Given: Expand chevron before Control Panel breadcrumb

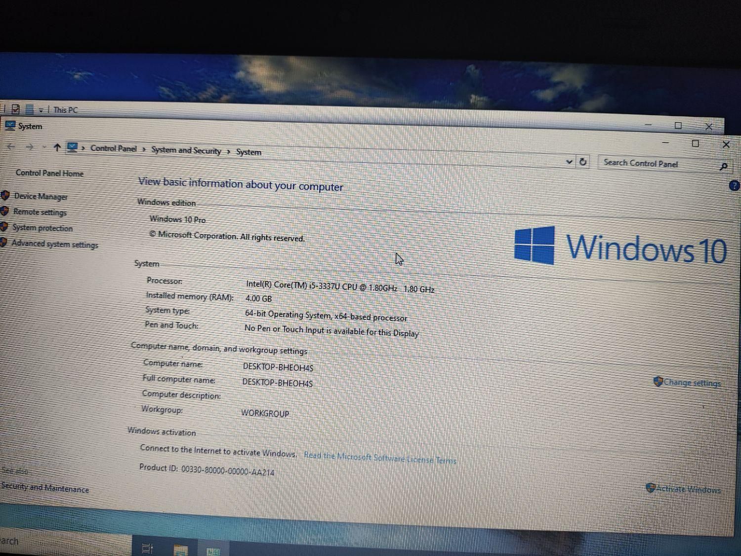Looking at the screenshot, I should [x=83, y=148].
